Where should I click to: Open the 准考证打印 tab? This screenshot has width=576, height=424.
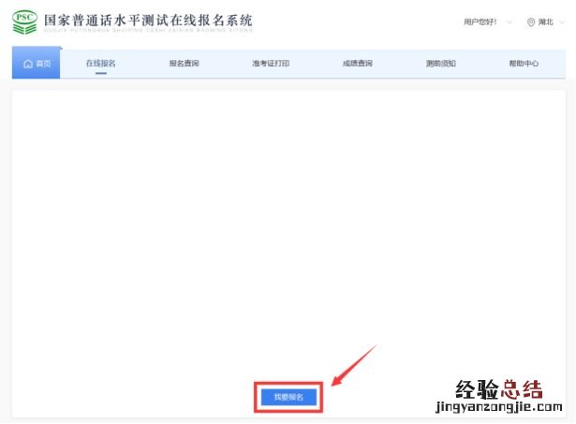point(271,63)
